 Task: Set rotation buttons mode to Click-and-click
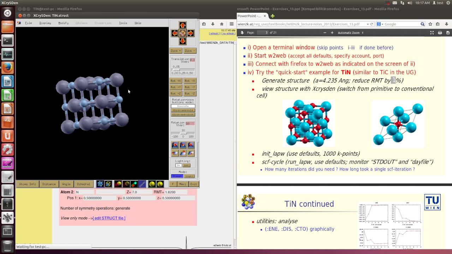click(183, 114)
